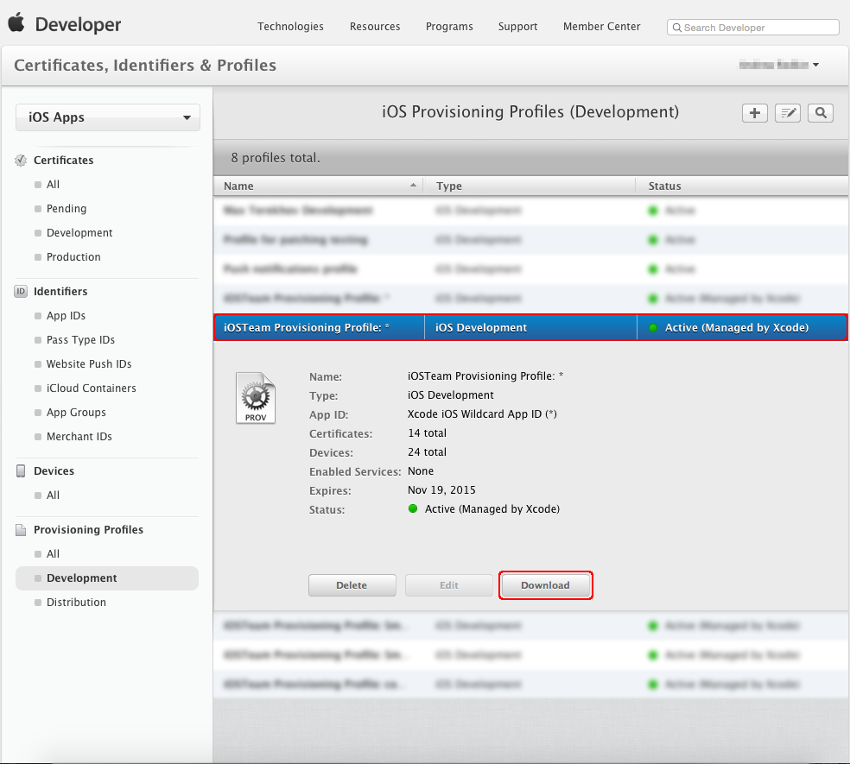
Task: Click the Download button for the profile
Action: pyautogui.click(x=545, y=585)
